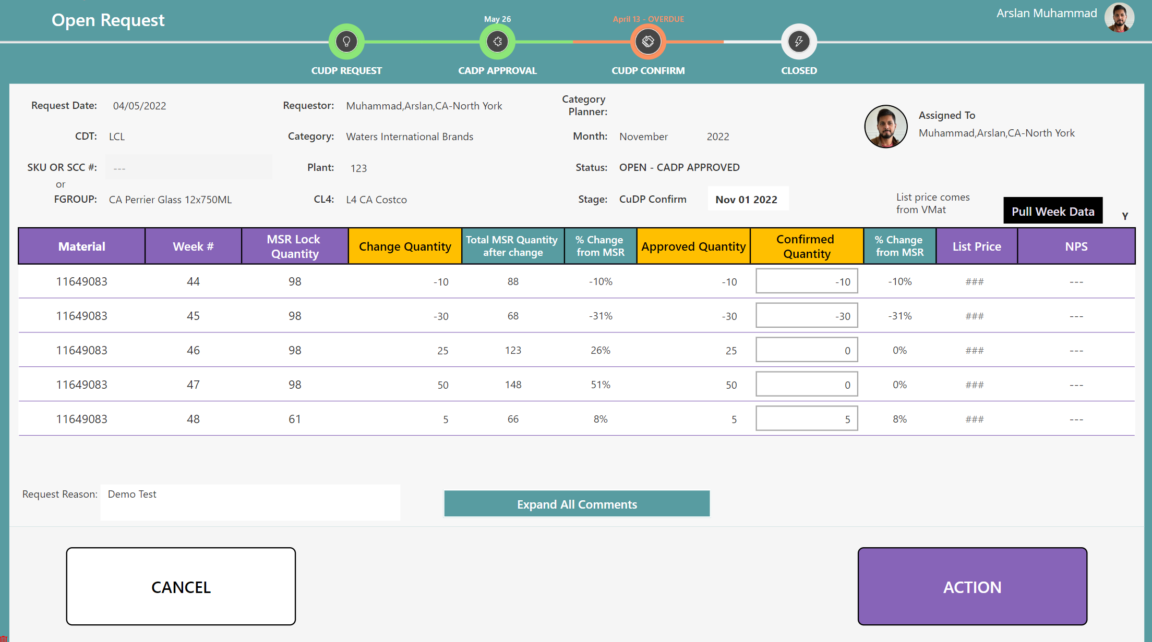Click the CANCEL button
The width and height of the screenshot is (1152, 642).
click(x=181, y=586)
